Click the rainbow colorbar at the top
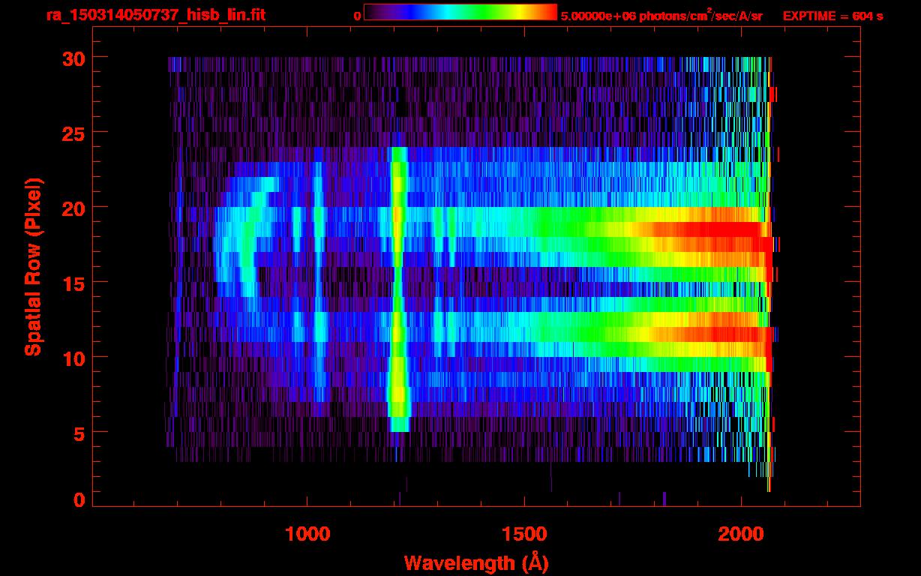This screenshot has height=576, width=921. [460, 13]
